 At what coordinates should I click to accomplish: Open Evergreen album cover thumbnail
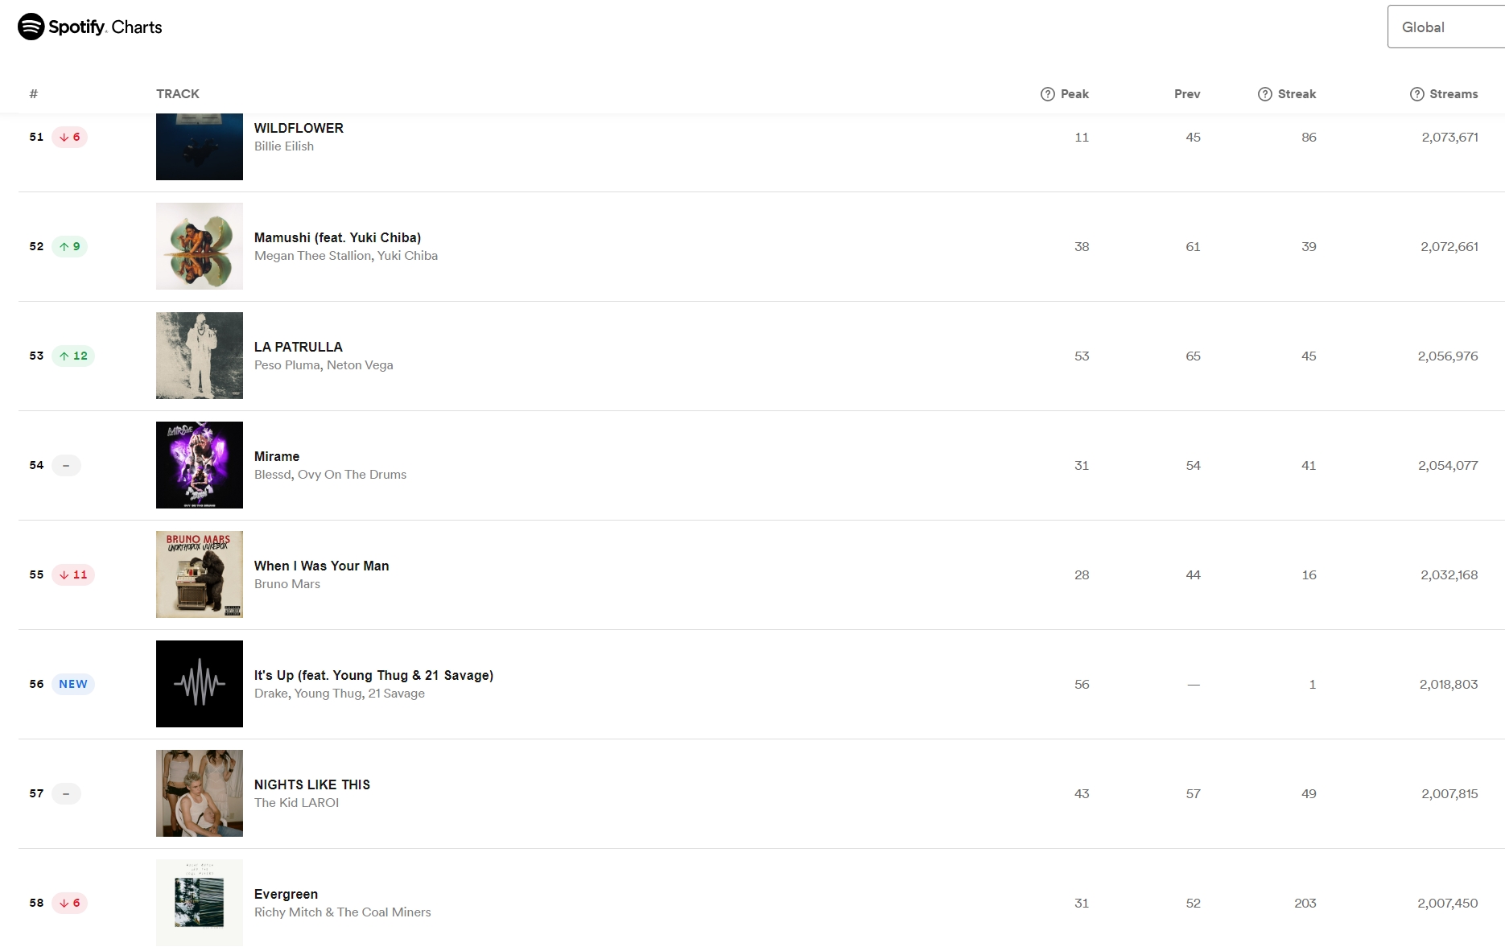click(x=200, y=903)
